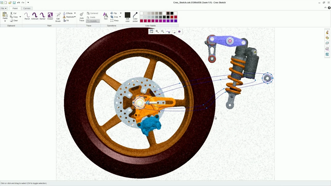Screen dimensions: 331x186
Task: Open the curve layers panel icon
Action: 327,49
